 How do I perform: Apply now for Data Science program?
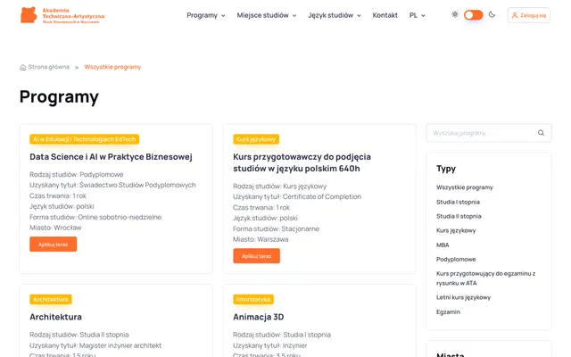[x=54, y=244]
